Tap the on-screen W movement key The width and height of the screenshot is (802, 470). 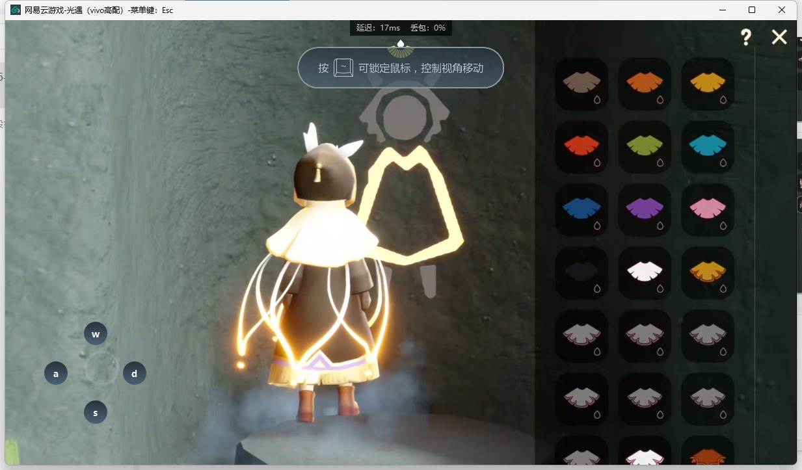coord(96,334)
